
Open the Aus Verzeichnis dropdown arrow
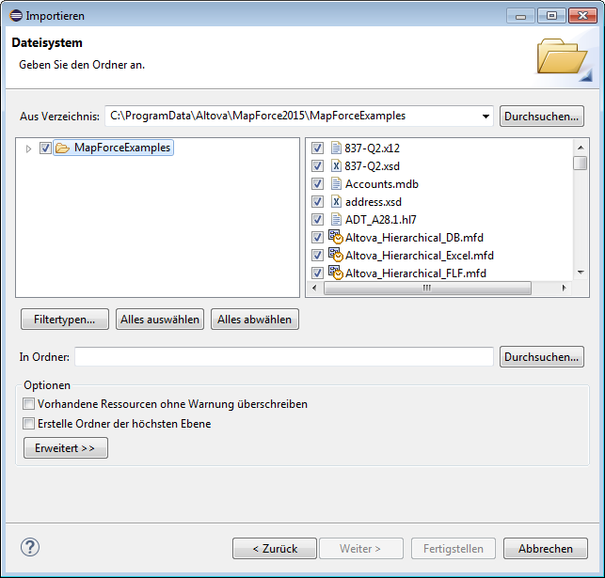[486, 116]
